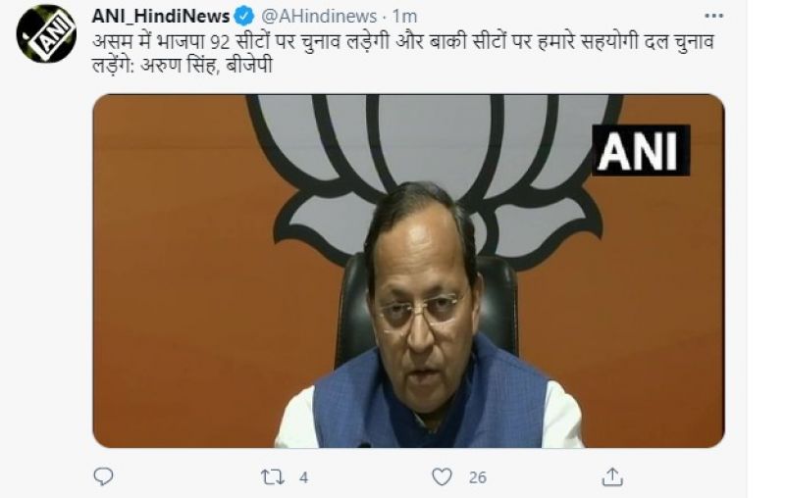
Task: Open the share tweet icon
Action: 611,476
